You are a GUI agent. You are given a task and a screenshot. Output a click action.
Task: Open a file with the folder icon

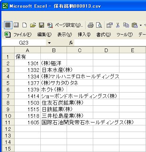click(x=33, y=25)
